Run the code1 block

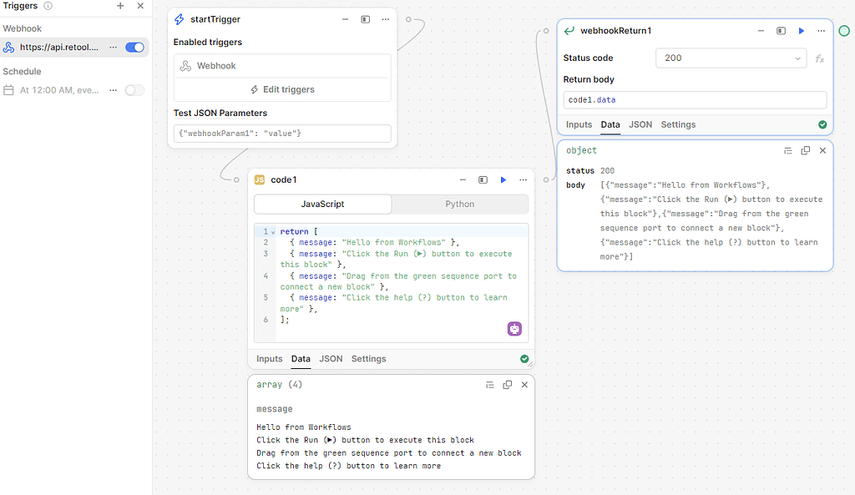[503, 180]
